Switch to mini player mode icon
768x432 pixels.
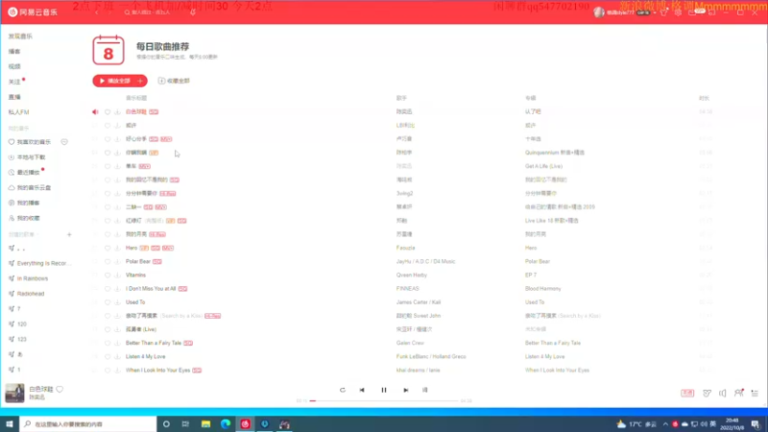(x=711, y=12)
